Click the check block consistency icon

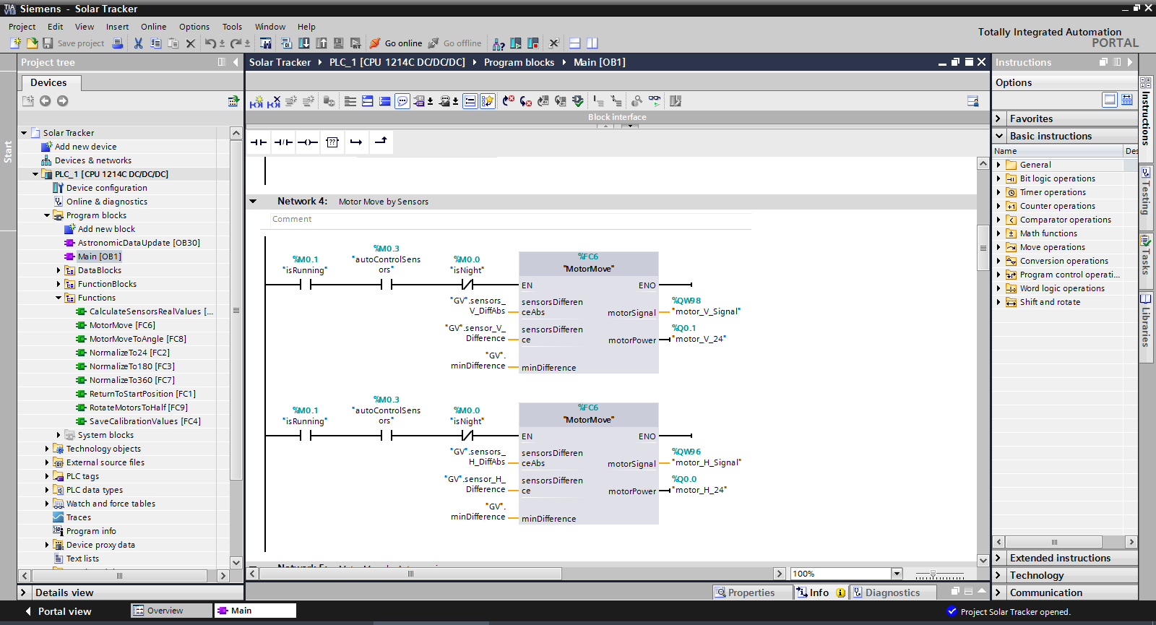(577, 101)
